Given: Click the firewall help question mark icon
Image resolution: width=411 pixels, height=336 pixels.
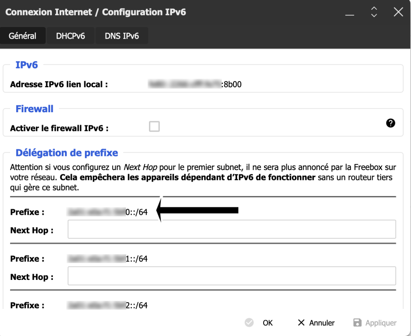Looking at the screenshot, I should tap(390, 124).
